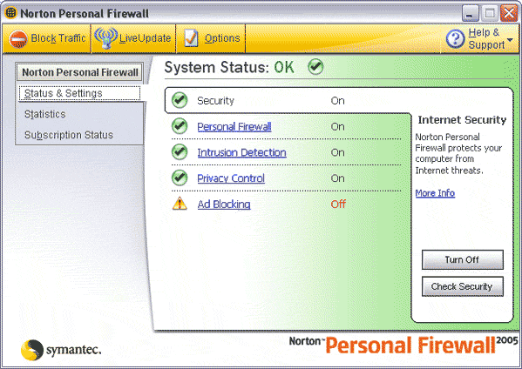This screenshot has height=369, width=522.
Task: Open the Privacy Control link
Action: click(x=231, y=178)
